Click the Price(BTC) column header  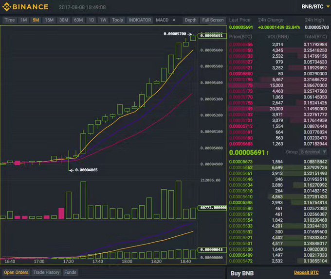(x=240, y=36)
